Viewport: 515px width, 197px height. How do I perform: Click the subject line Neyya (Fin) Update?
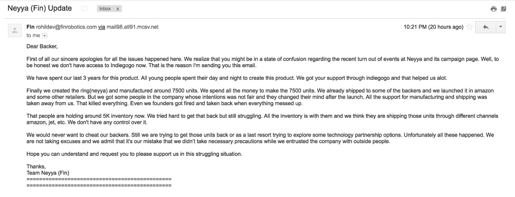click(39, 8)
